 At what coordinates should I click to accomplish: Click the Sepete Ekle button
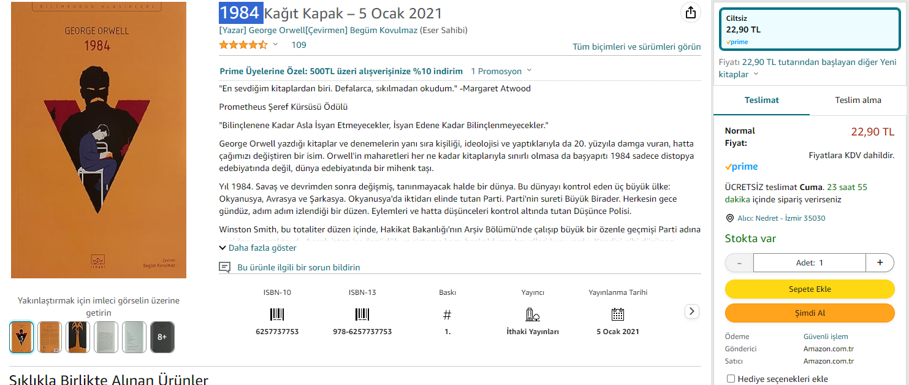(x=810, y=289)
